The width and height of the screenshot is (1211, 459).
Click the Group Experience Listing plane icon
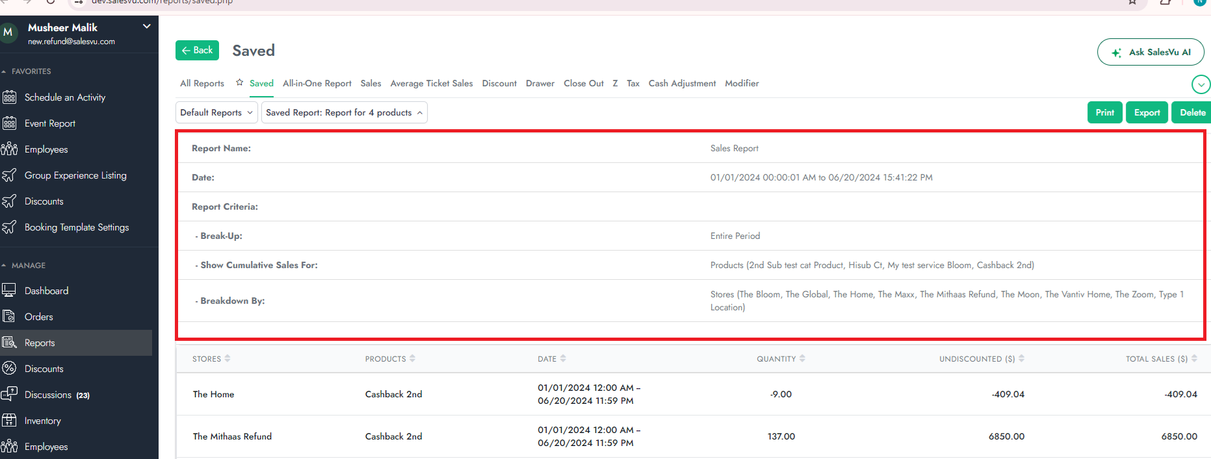pyautogui.click(x=9, y=175)
